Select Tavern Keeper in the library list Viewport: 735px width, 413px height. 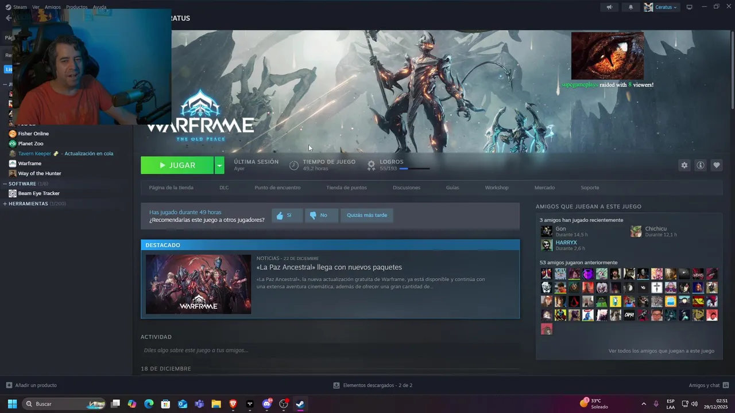[x=67, y=153]
